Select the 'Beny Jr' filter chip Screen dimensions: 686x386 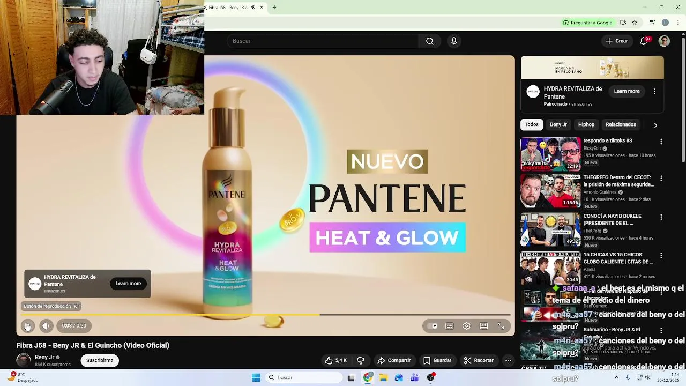coord(558,125)
